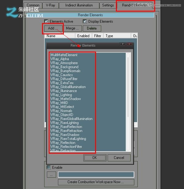Toggle the Enable checkbox
The height and width of the screenshot is (189, 184).
(x=48, y=167)
